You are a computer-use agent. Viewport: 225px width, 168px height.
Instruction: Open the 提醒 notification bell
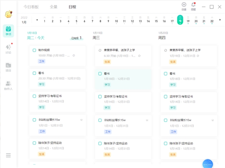[193, 6]
